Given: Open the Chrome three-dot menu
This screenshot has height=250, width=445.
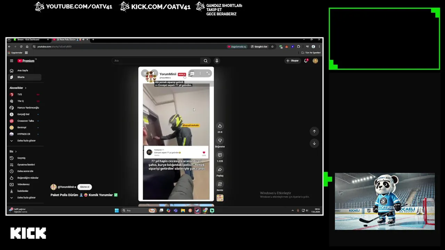Looking at the screenshot, I should [x=319, y=47].
